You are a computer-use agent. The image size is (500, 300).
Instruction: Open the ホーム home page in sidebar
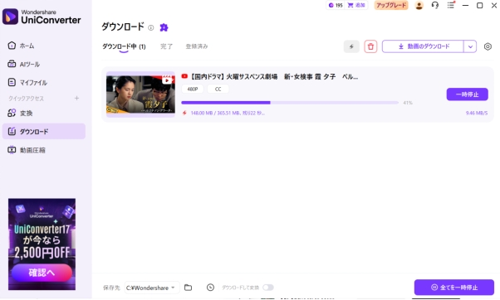tap(21, 46)
